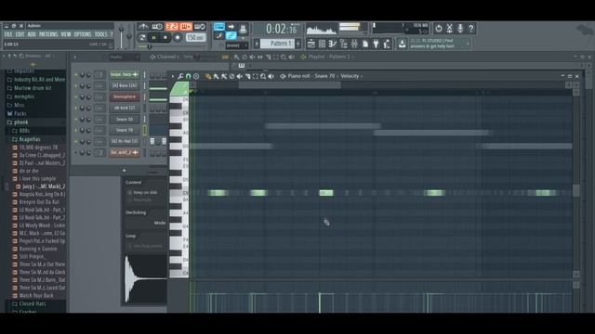595x334 pixels.
Task: Open the EDIT menu
Action: tap(20, 34)
